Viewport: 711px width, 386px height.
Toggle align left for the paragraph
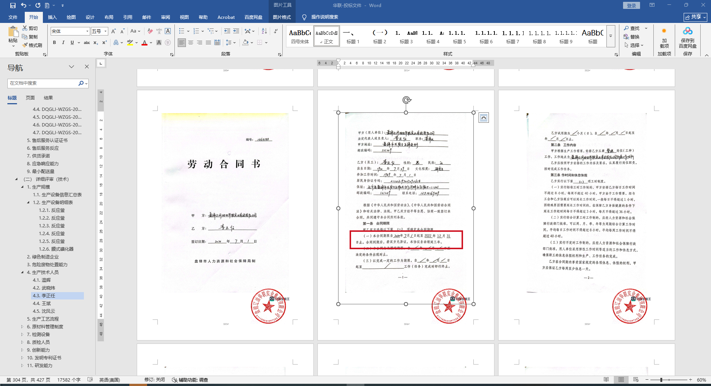click(182, 43)
